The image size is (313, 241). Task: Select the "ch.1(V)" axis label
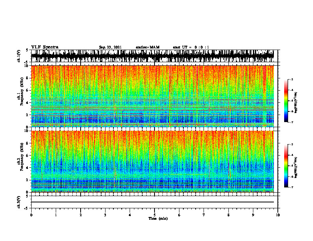19,56
